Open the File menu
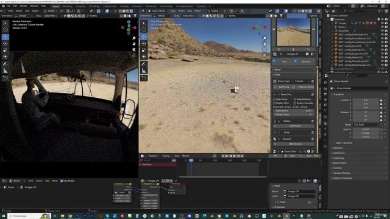Screen dimensions: 390x219 click(9, 6)
